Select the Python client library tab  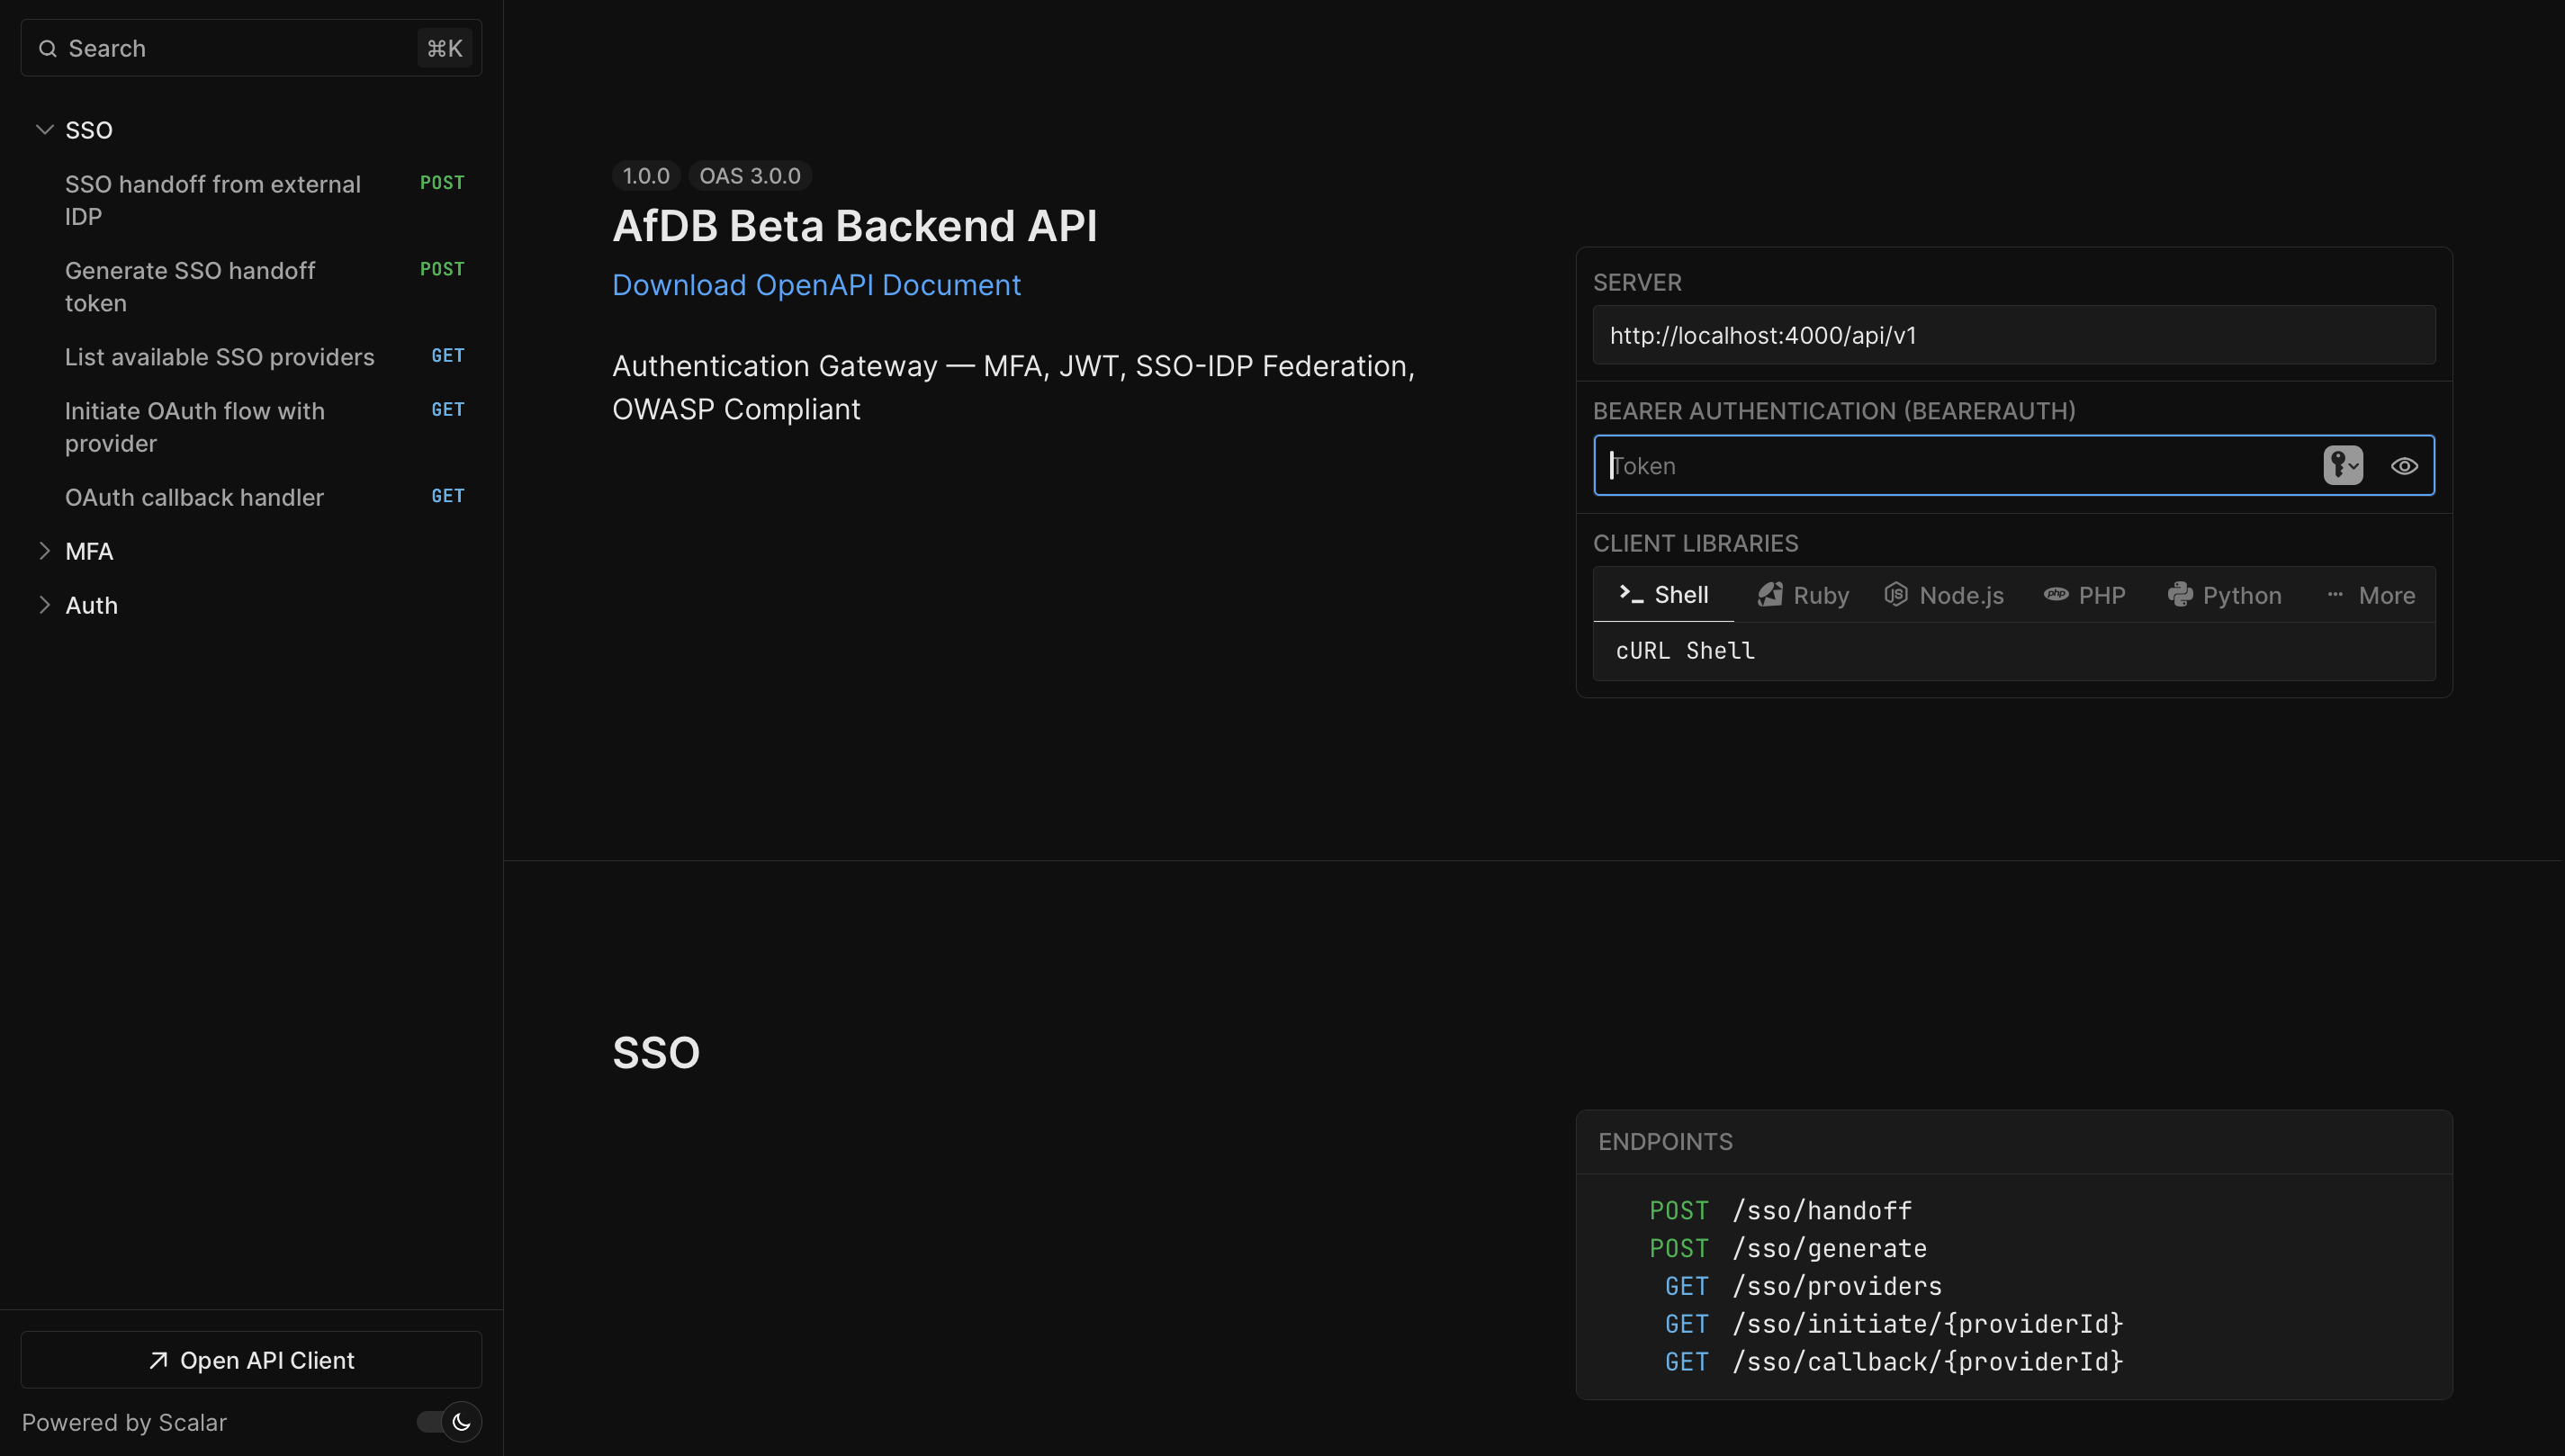pyautogui.click(x=2224, y=595)
